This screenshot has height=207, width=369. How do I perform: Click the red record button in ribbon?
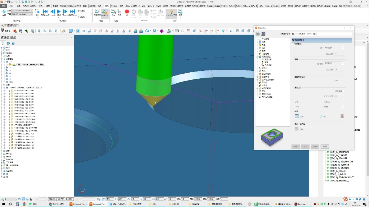(x=127, y=12)
